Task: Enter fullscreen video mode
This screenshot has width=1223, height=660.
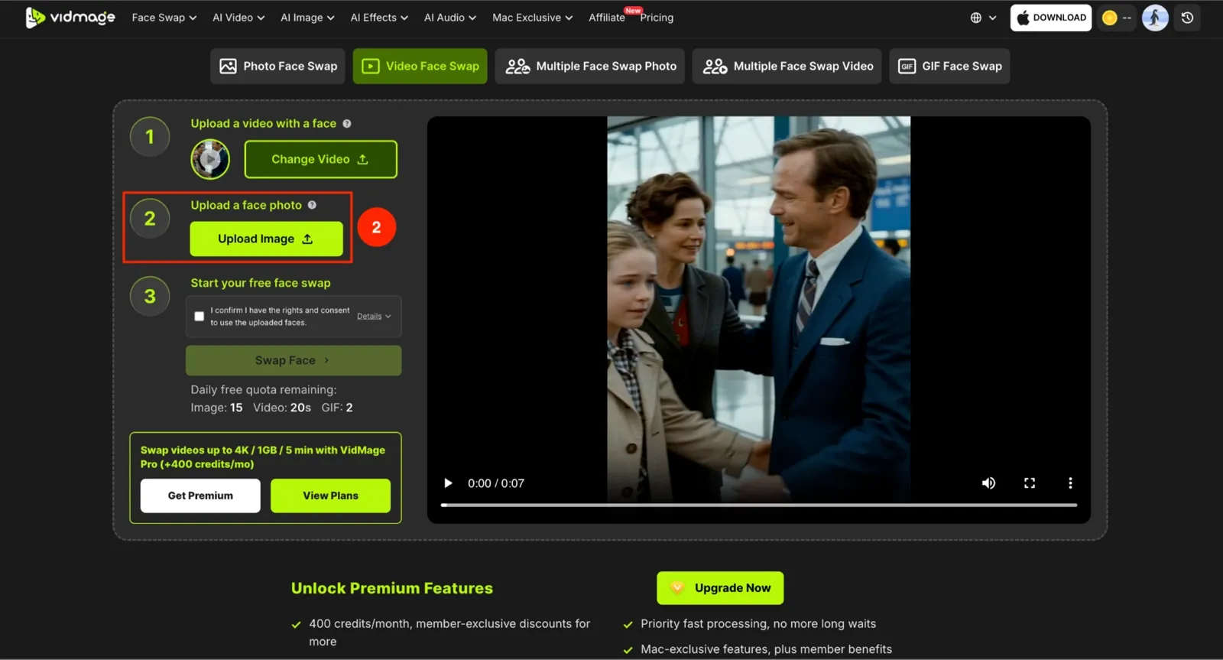Action: tap(1030, 483)
